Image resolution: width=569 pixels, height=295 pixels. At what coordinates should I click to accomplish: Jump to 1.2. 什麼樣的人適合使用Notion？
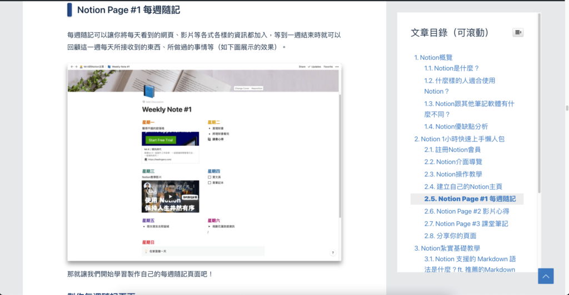[460, 86]
